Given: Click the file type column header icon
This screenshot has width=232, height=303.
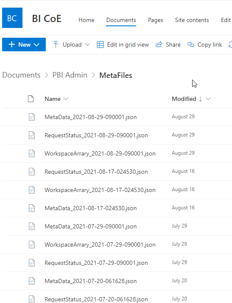Looking at the screenshot, I should tap(31, 99).
